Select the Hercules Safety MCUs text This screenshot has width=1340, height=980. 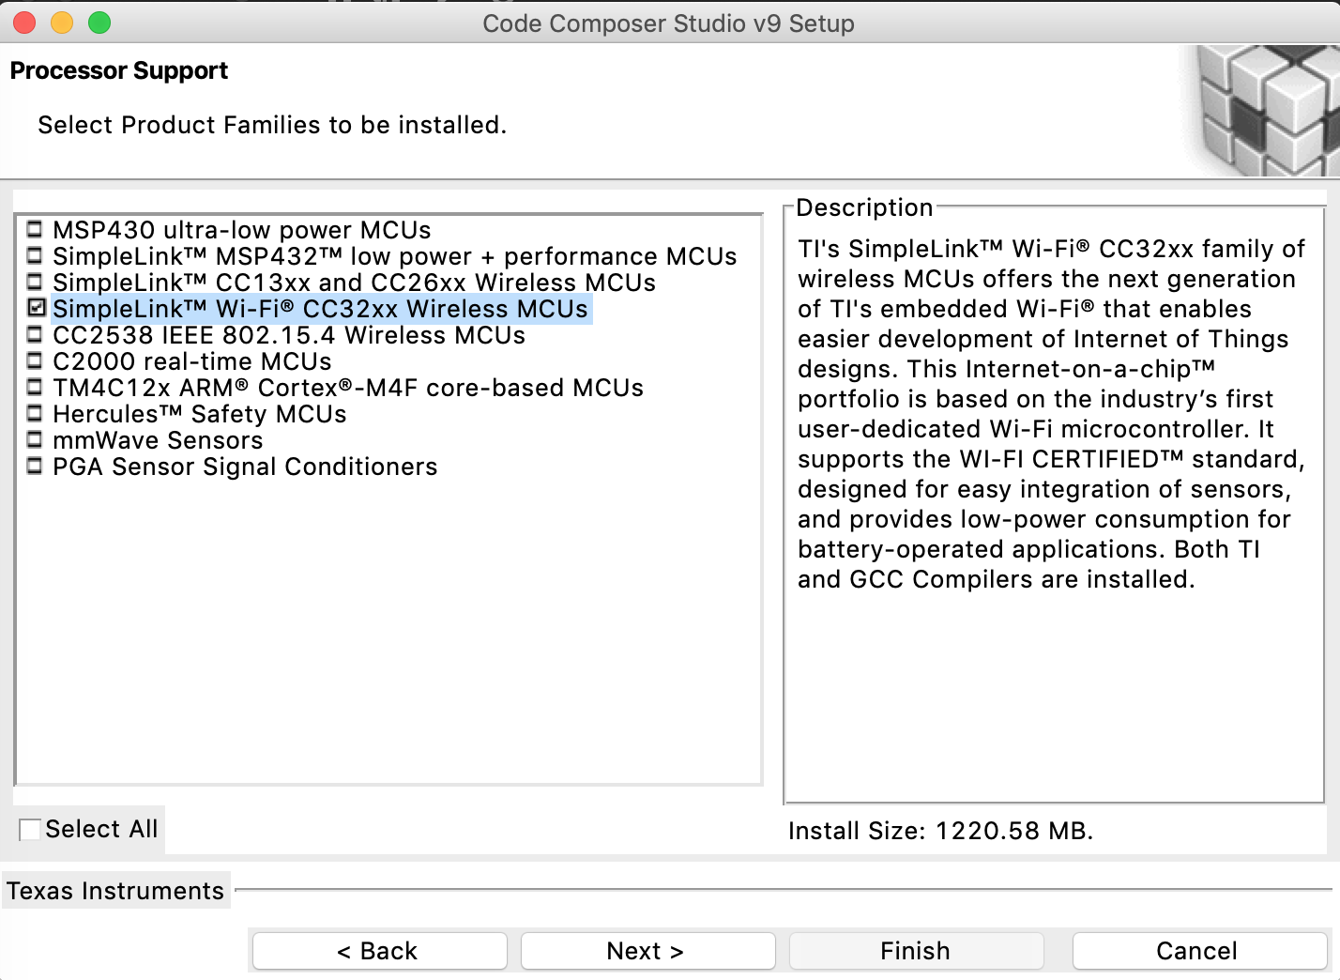[x=200, y=414]
